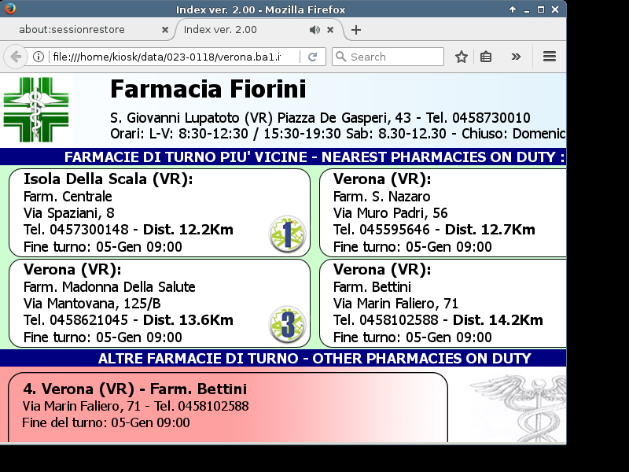629x472 pixels.
Task: Open the site information icon
Action: pyautogui.click(x=38, y=57)
